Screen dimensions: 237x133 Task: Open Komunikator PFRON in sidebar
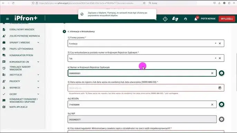[21, 55]
